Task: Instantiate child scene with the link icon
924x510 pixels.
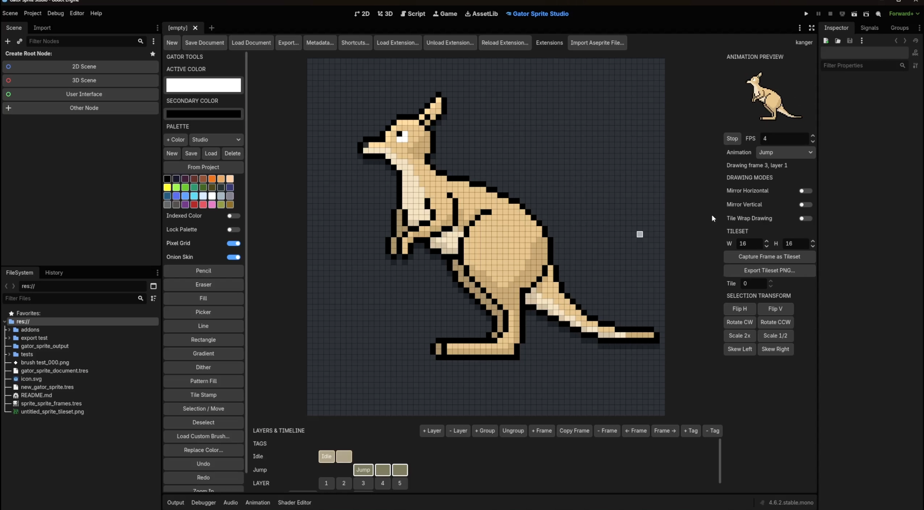Action: pos(20,41)
